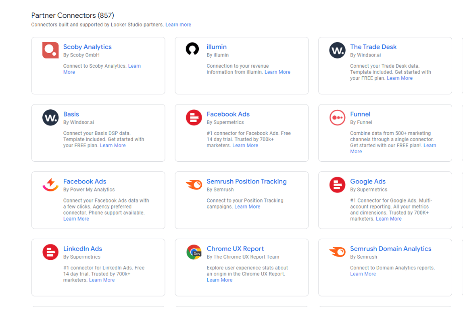Click Learn more about Partner Connectors
Screen dimensions: 463x313
178,25
